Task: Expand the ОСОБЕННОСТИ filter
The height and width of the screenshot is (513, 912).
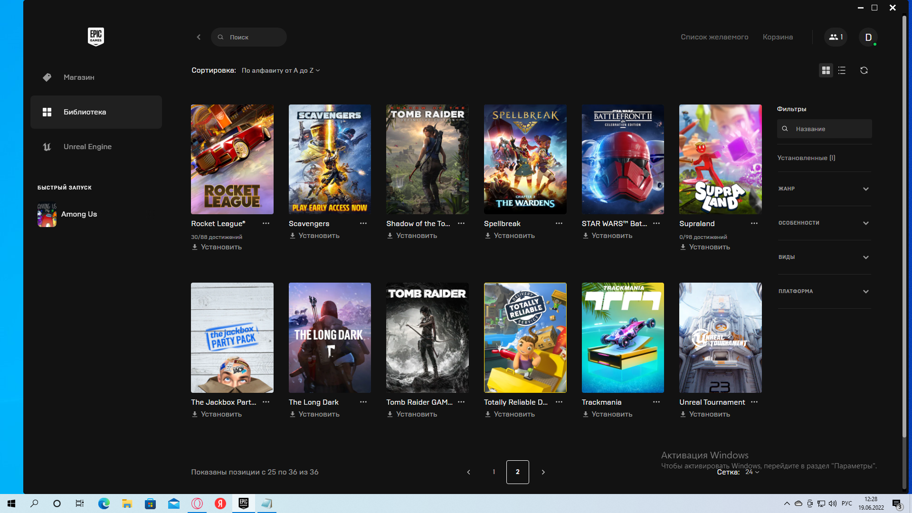Action: [x=824, y=223]
